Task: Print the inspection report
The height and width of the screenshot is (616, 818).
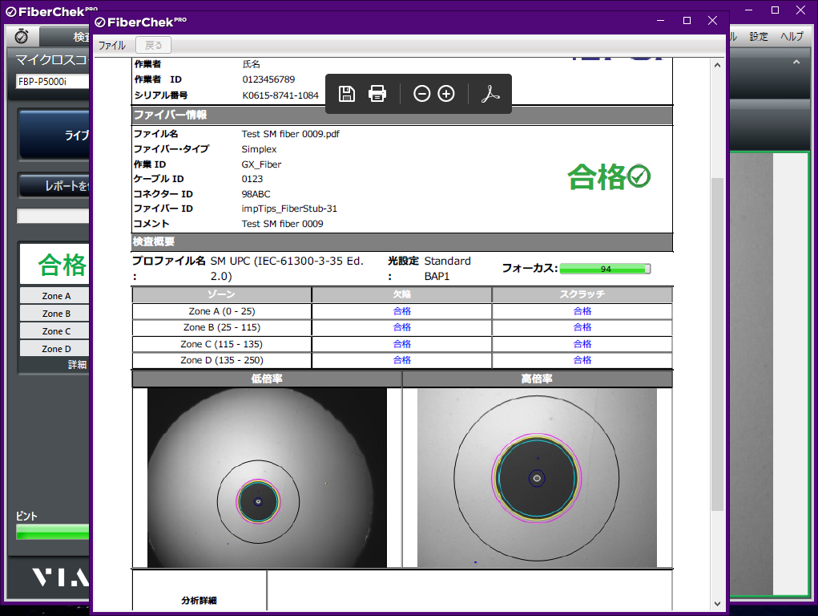Action: coord(377,94)
